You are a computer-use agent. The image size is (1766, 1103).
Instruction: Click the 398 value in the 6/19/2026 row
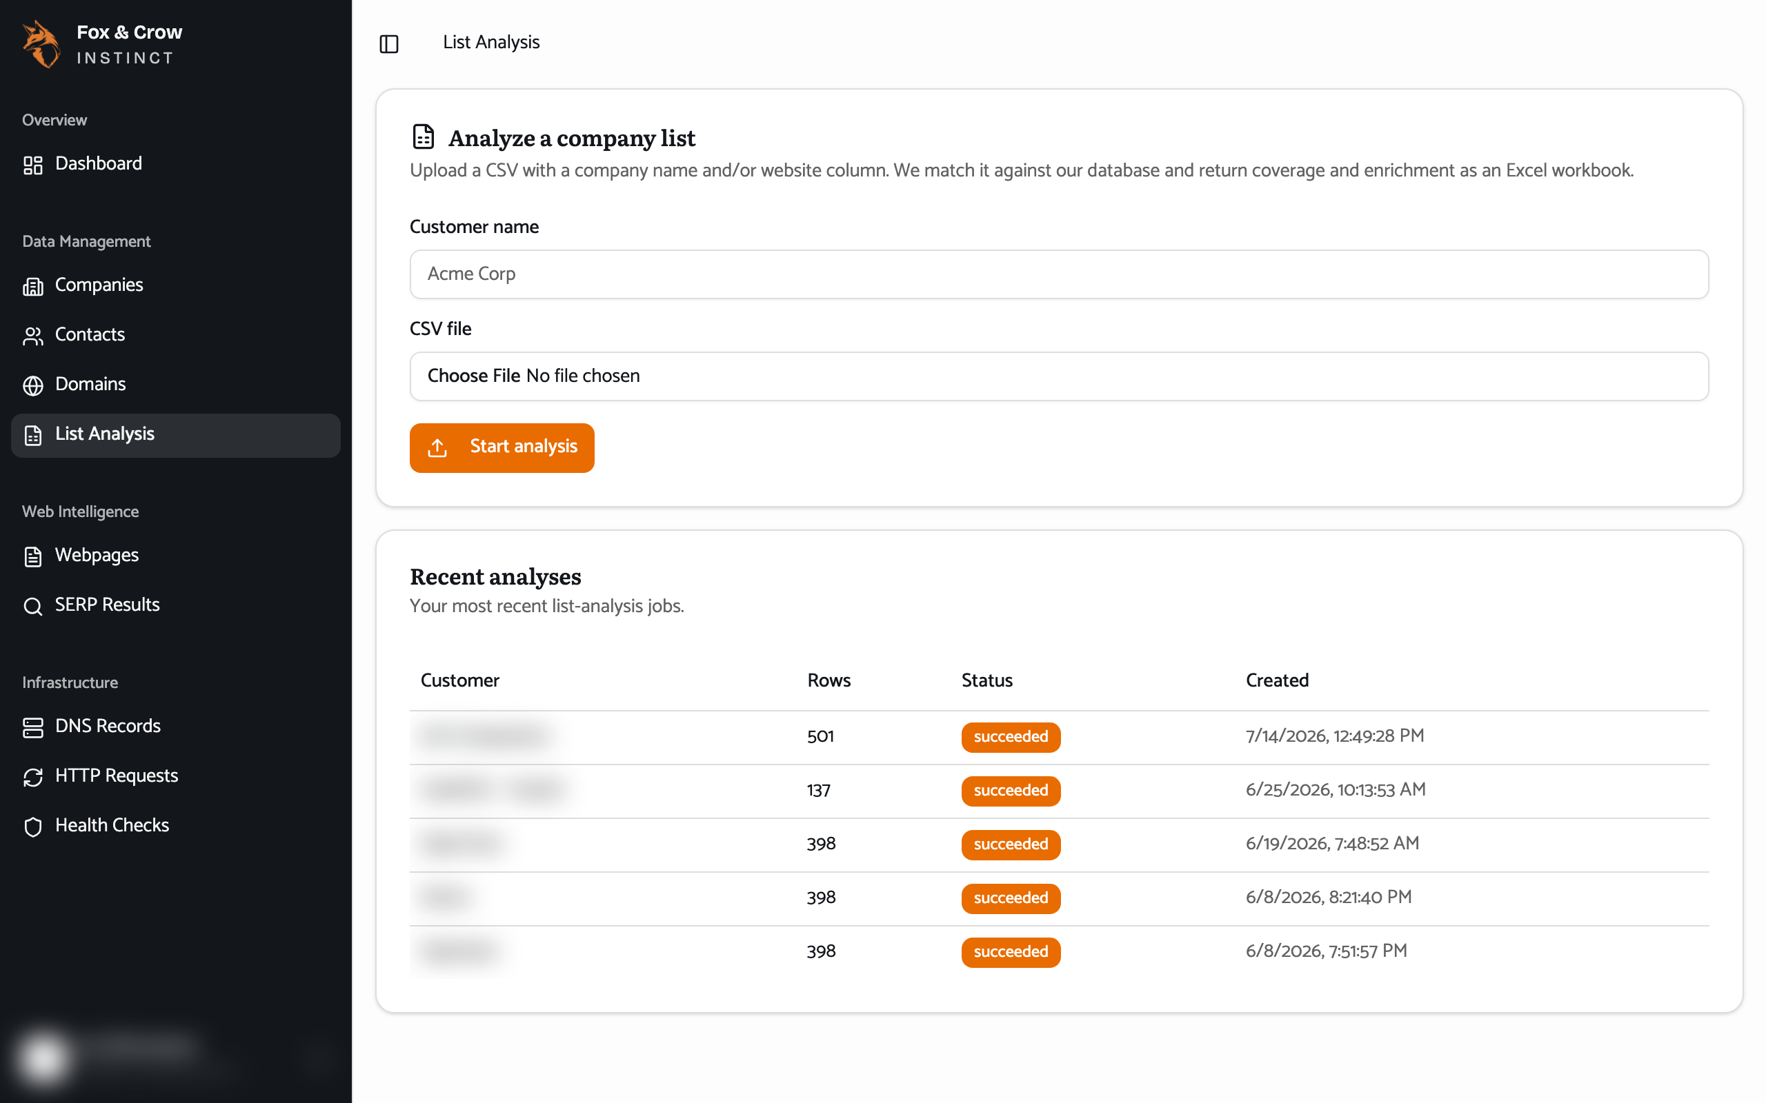point(821,844)
